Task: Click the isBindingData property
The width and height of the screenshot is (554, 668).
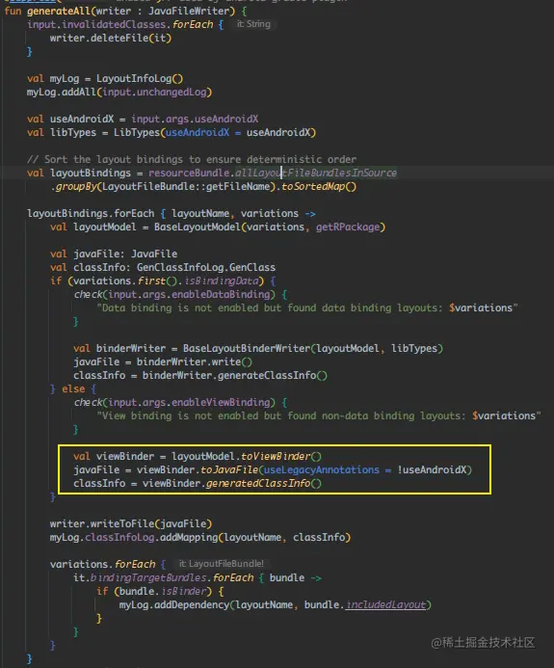Action: (x=222, y=281)
